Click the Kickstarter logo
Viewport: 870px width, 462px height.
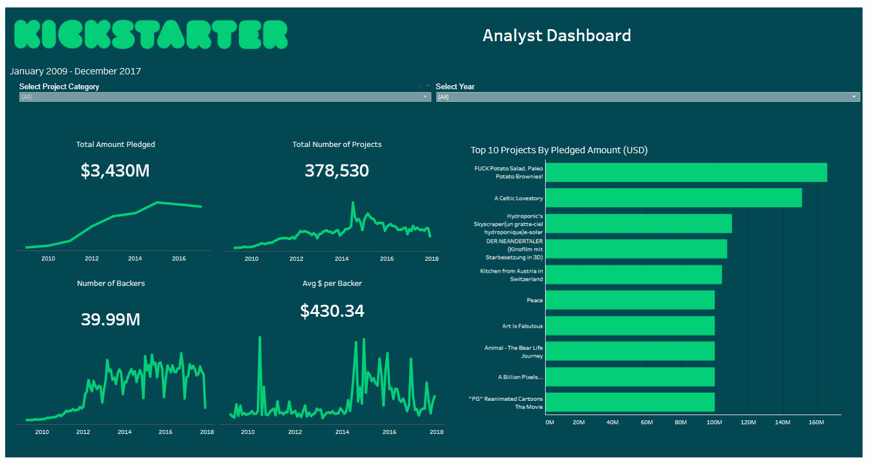[x=151, y=34]
